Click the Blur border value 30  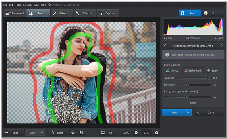click(215, 85)
